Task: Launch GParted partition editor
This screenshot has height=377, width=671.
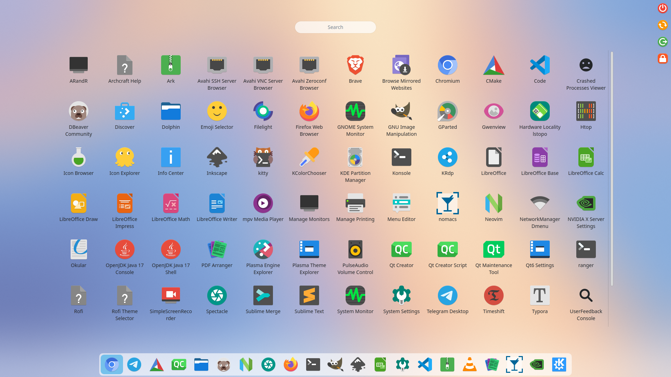Action: 448,115
